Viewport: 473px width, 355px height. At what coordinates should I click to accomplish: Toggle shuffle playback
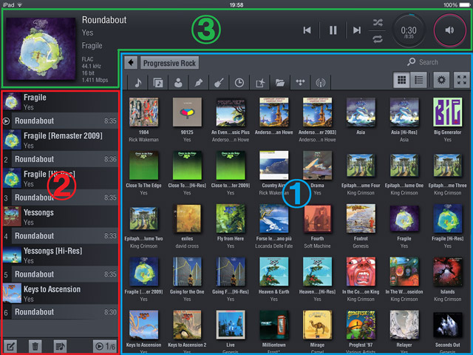(378, 22)
